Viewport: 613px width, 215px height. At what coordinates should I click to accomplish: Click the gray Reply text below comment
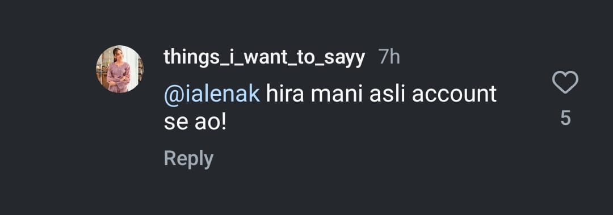point(188,158)
